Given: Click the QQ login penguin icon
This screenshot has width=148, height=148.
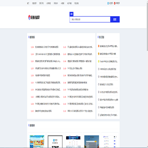Looking at the screenshot, I should [x=108, y=3].
